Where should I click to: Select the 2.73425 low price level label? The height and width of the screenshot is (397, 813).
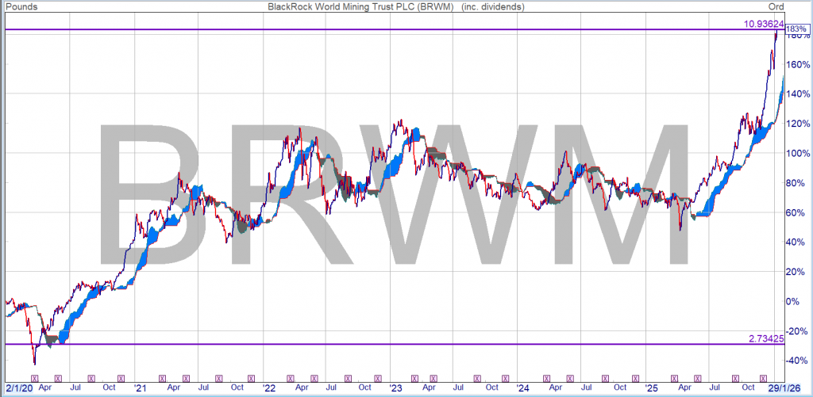pos(766,338)
